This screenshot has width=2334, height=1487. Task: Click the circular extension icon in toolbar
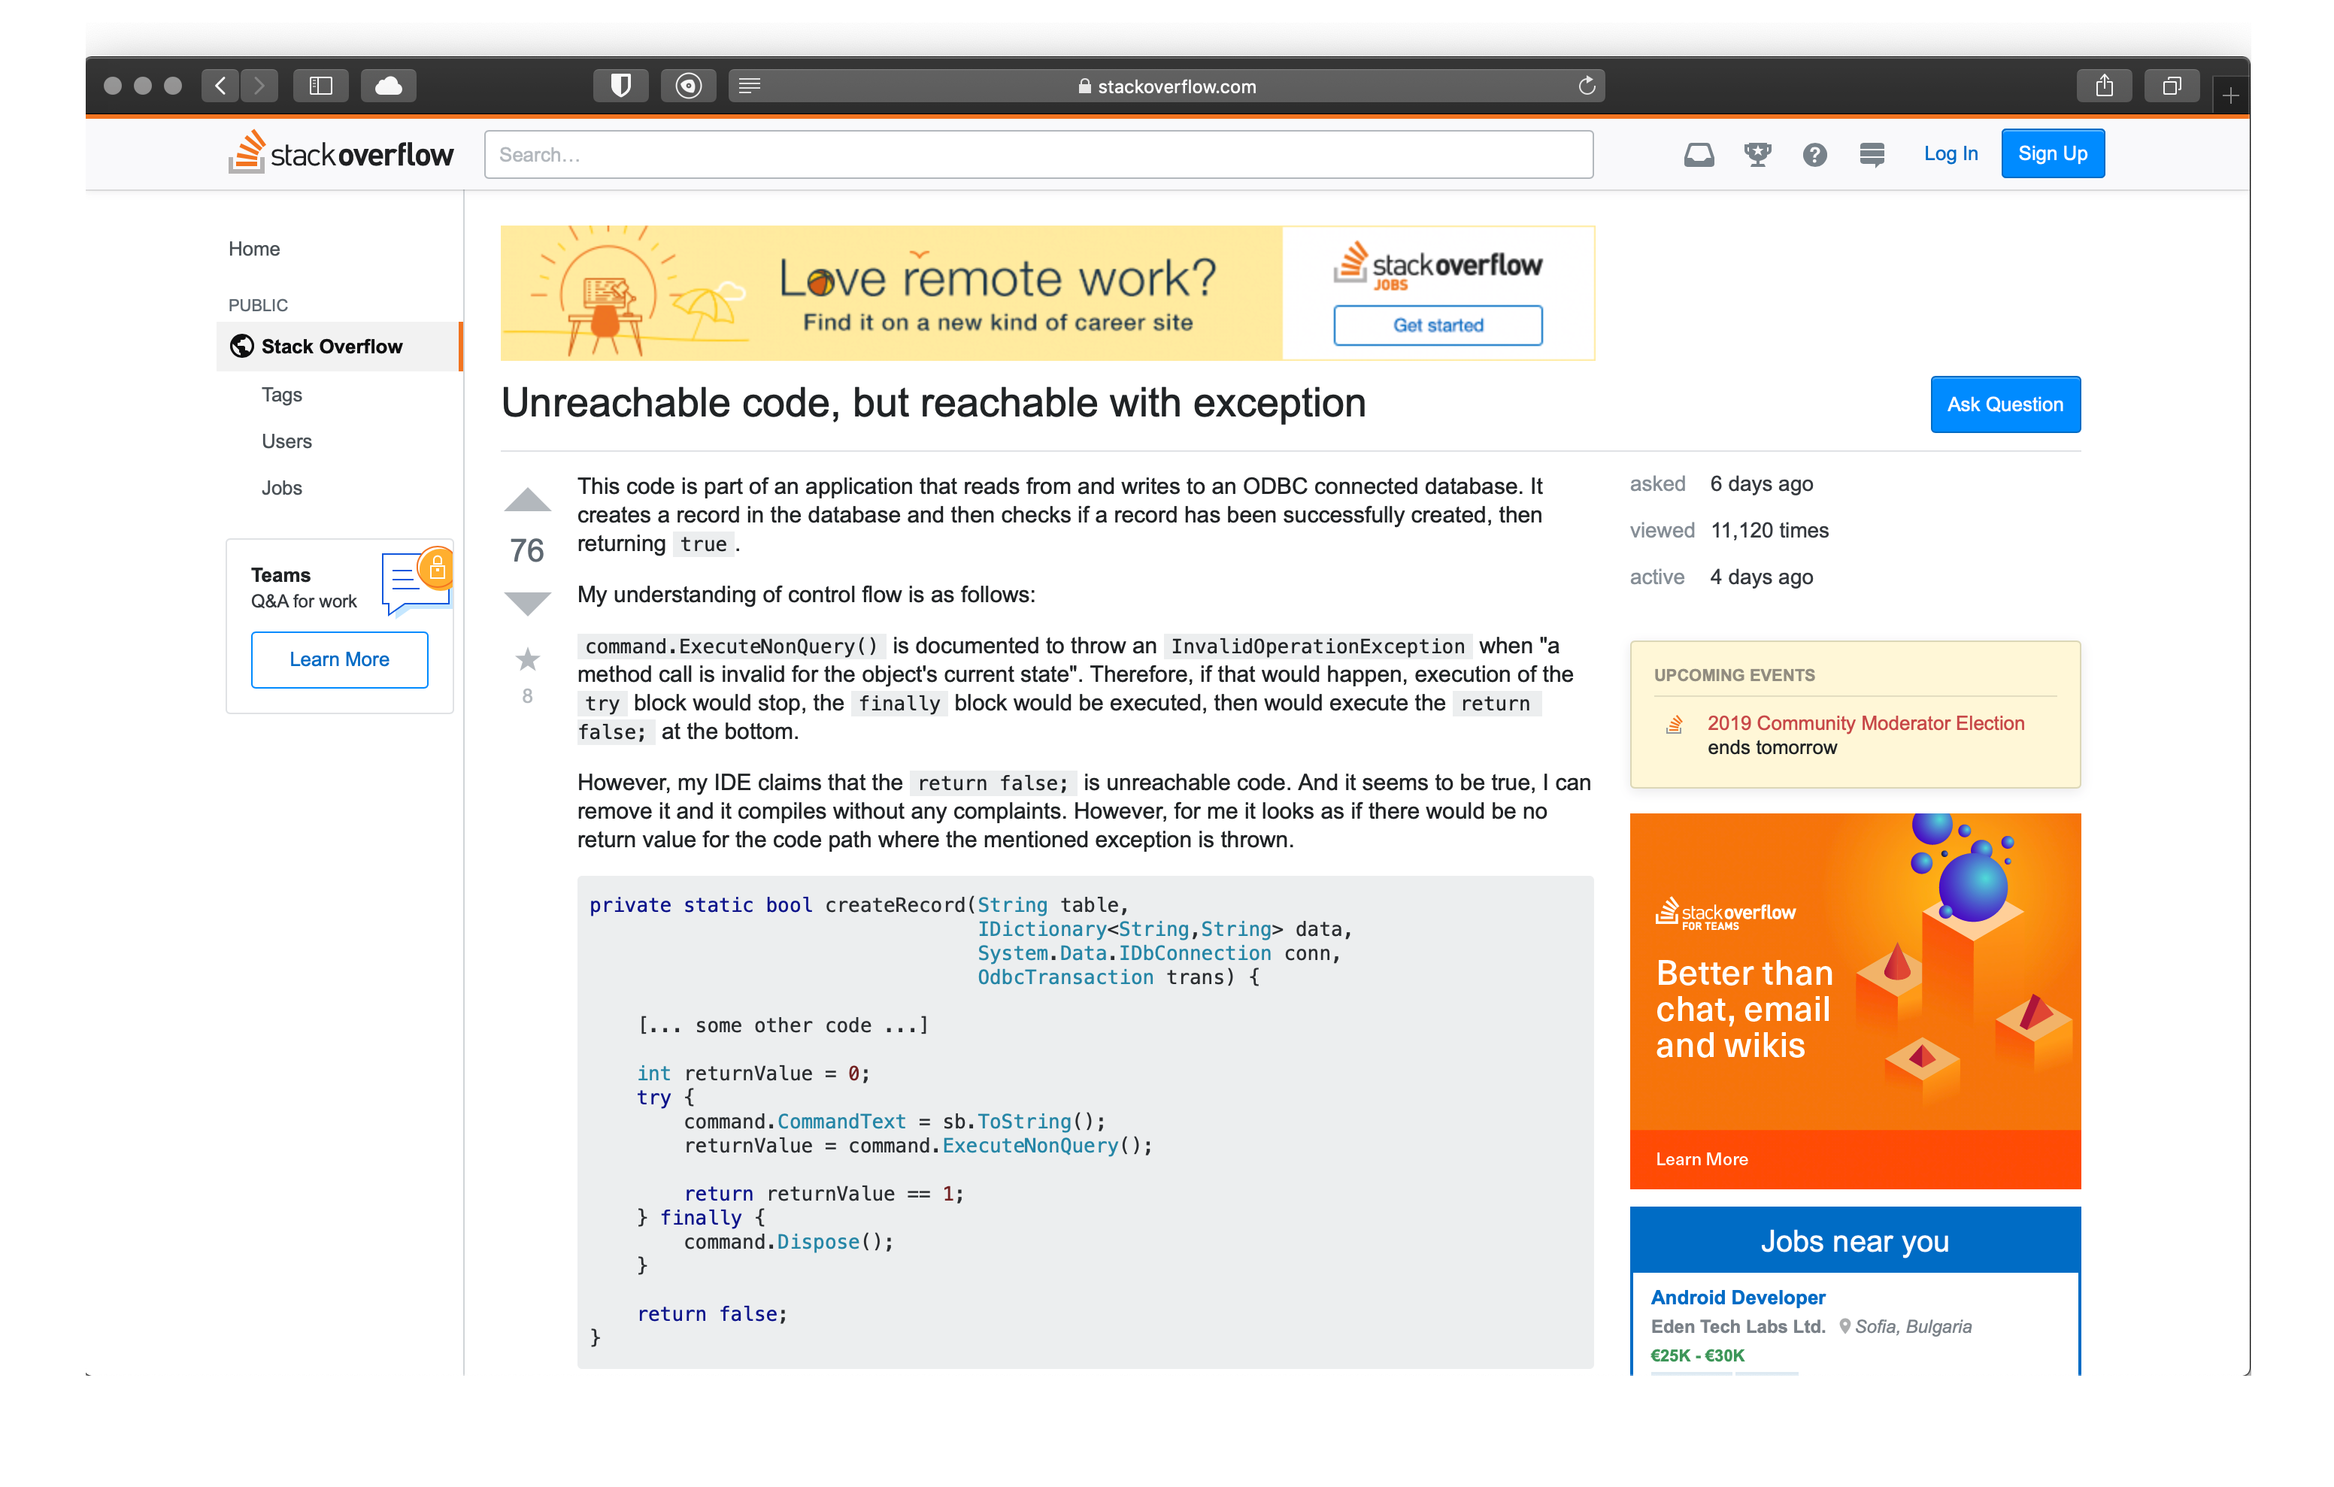(688, 86)
